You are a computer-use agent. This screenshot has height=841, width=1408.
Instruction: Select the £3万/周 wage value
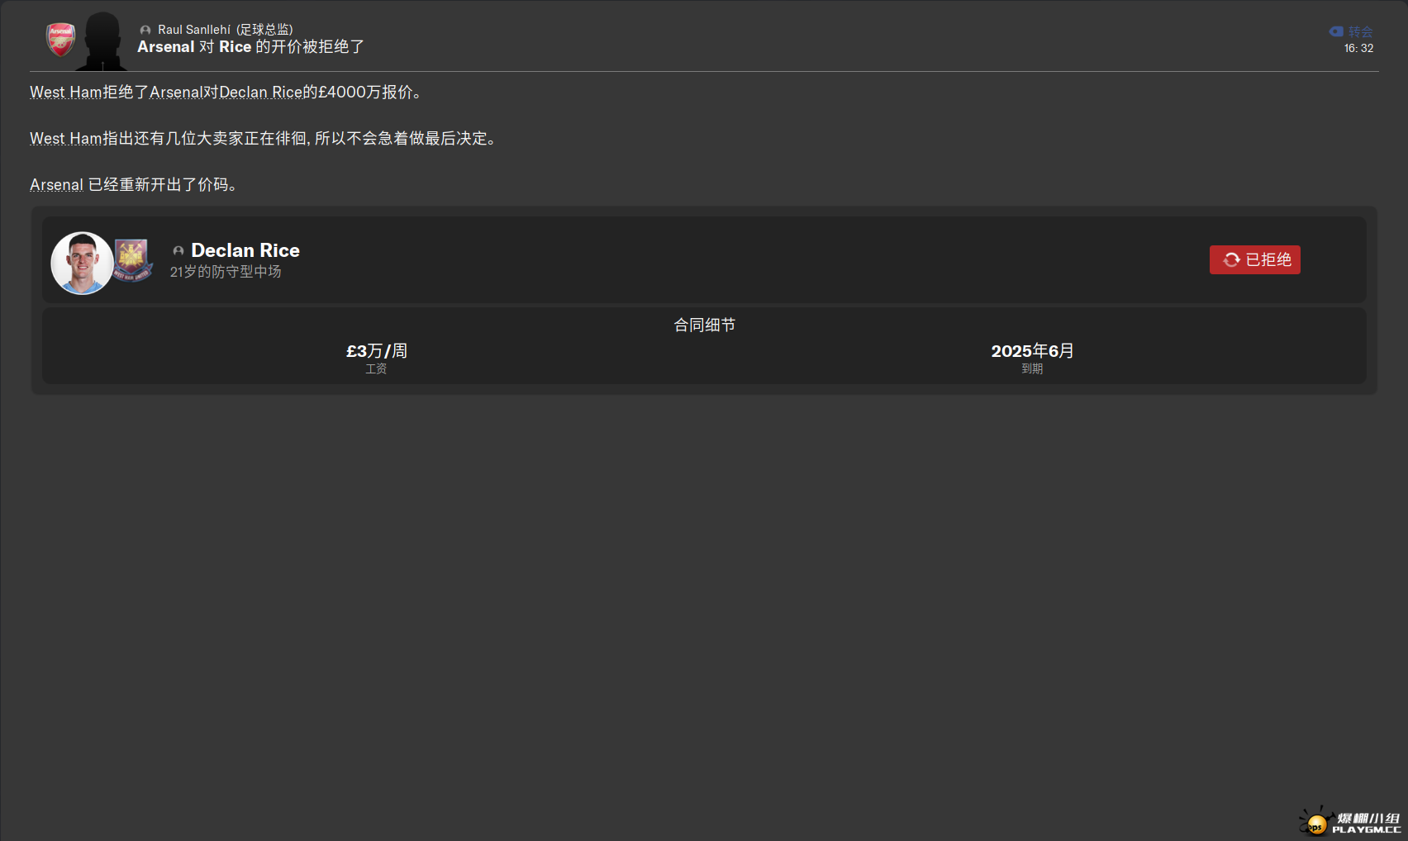376,351
